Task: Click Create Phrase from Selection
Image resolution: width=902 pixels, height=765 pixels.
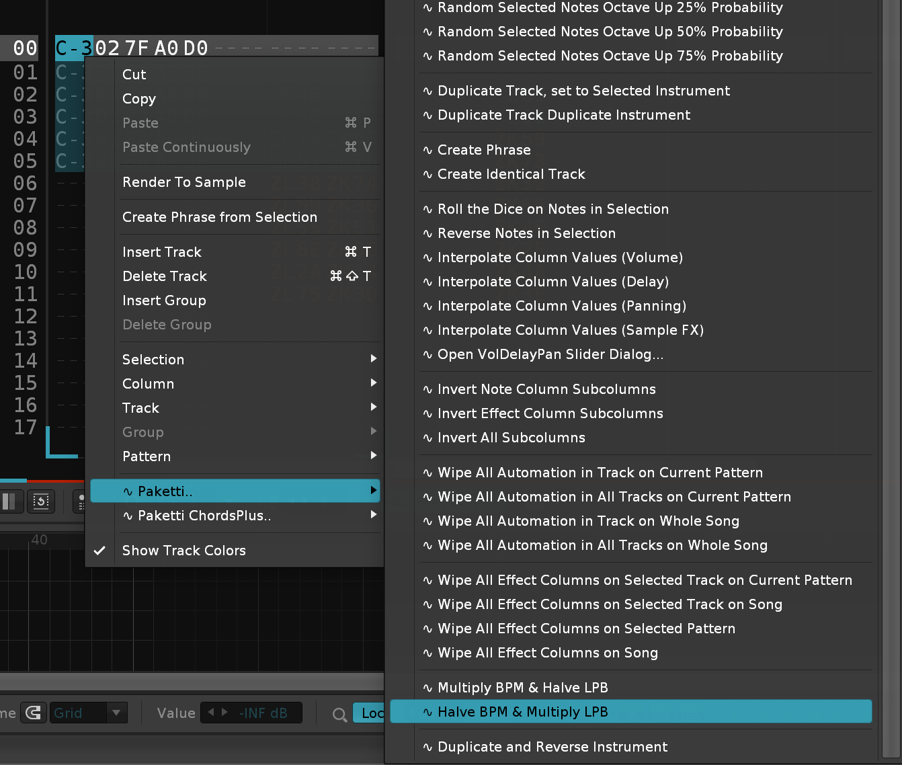Action: click(x=219, y=217)
